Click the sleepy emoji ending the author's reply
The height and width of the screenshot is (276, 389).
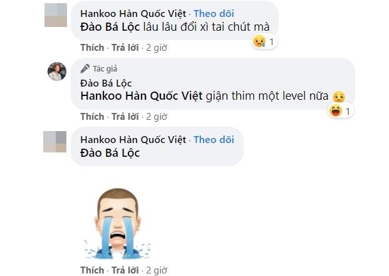[x=339, y=97]
